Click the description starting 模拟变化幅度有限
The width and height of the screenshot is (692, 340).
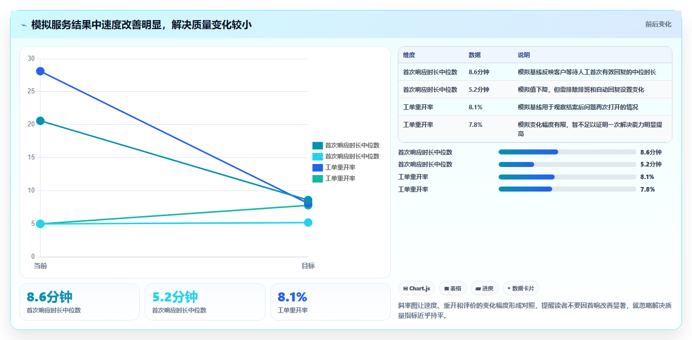pos(590,129)
